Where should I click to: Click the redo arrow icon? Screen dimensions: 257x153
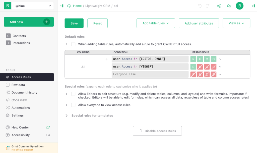click(x=208, y=6)
